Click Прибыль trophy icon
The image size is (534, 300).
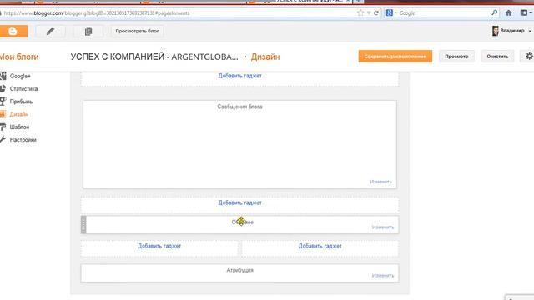(3, 102)
